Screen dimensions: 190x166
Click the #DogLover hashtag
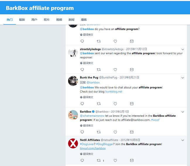tap(87, 144)
